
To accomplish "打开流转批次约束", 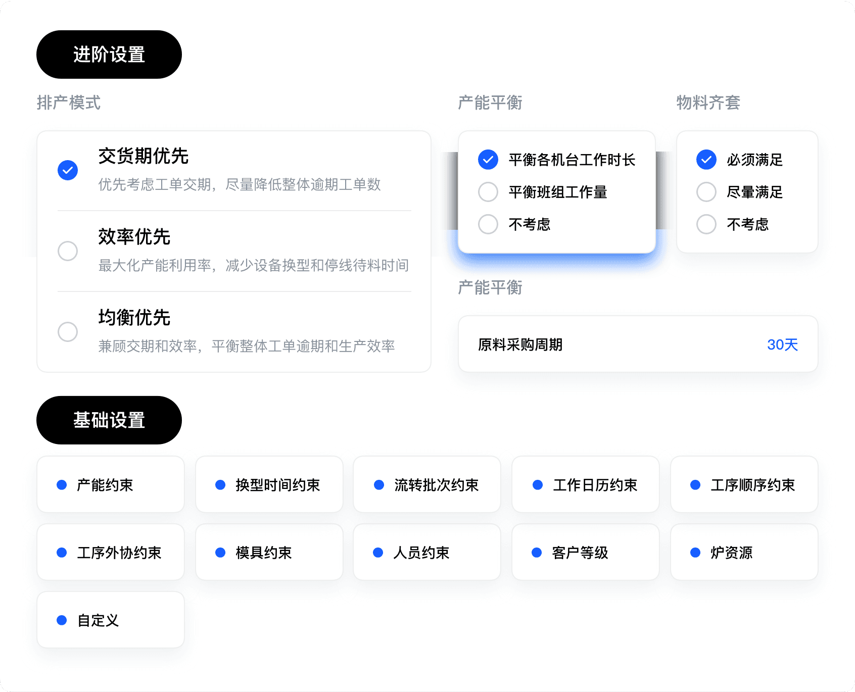I will (427, 484).
